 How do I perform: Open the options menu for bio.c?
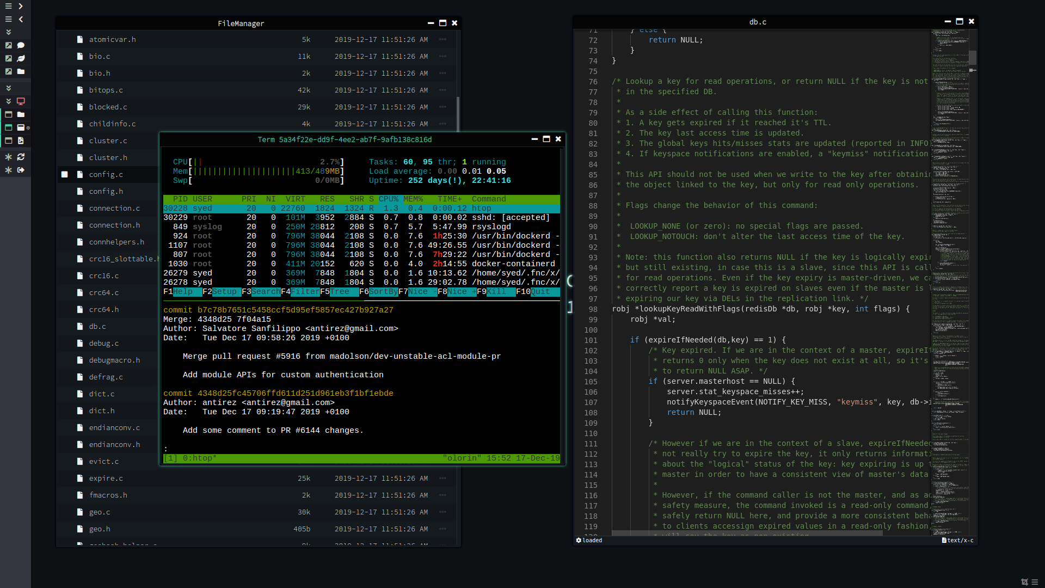point(442,56)
